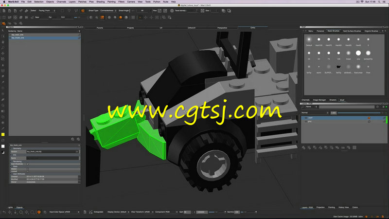Open the Version toy_truck_uvs.obj dropdown
Viewport: 389px width, 219px height.
52,151
